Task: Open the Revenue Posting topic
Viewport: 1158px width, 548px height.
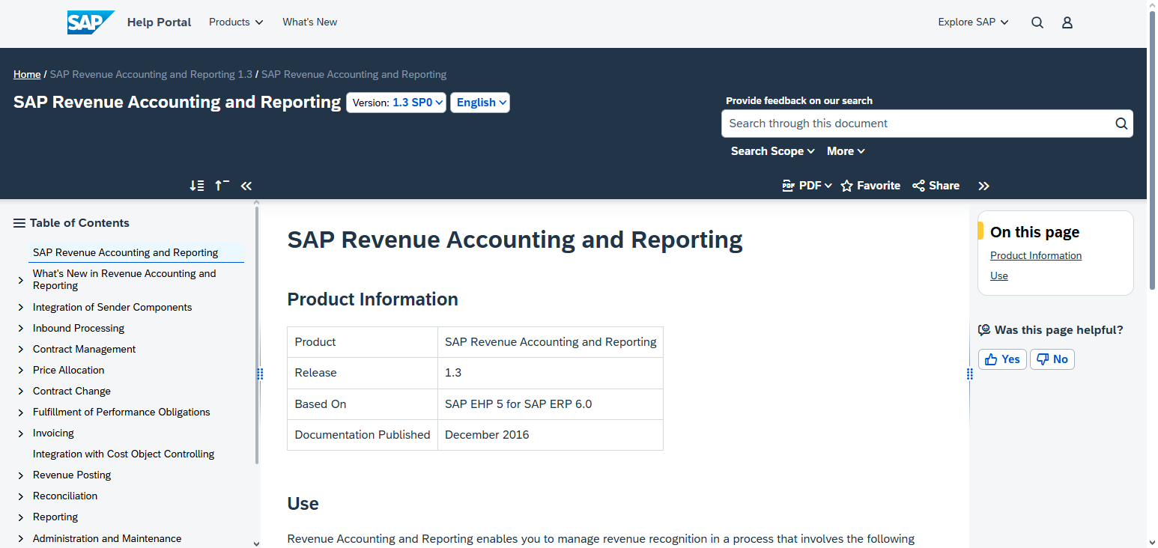Action: 72,475
